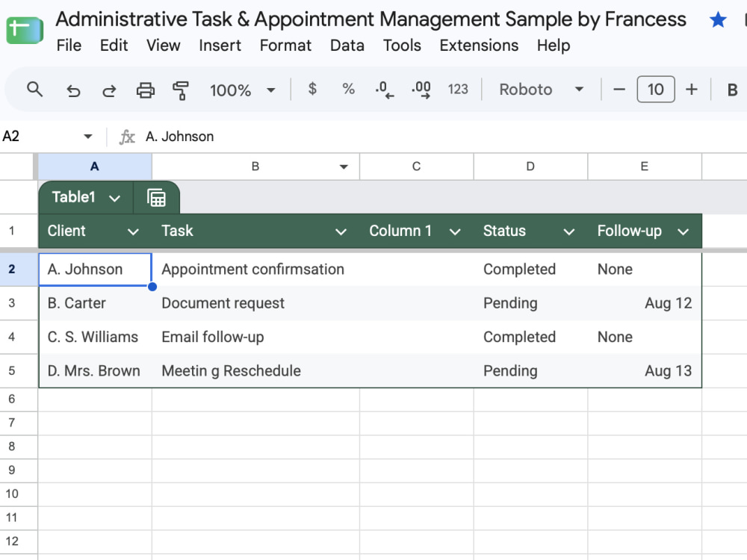
Task: Format as percent
Action: click(348, 89)
